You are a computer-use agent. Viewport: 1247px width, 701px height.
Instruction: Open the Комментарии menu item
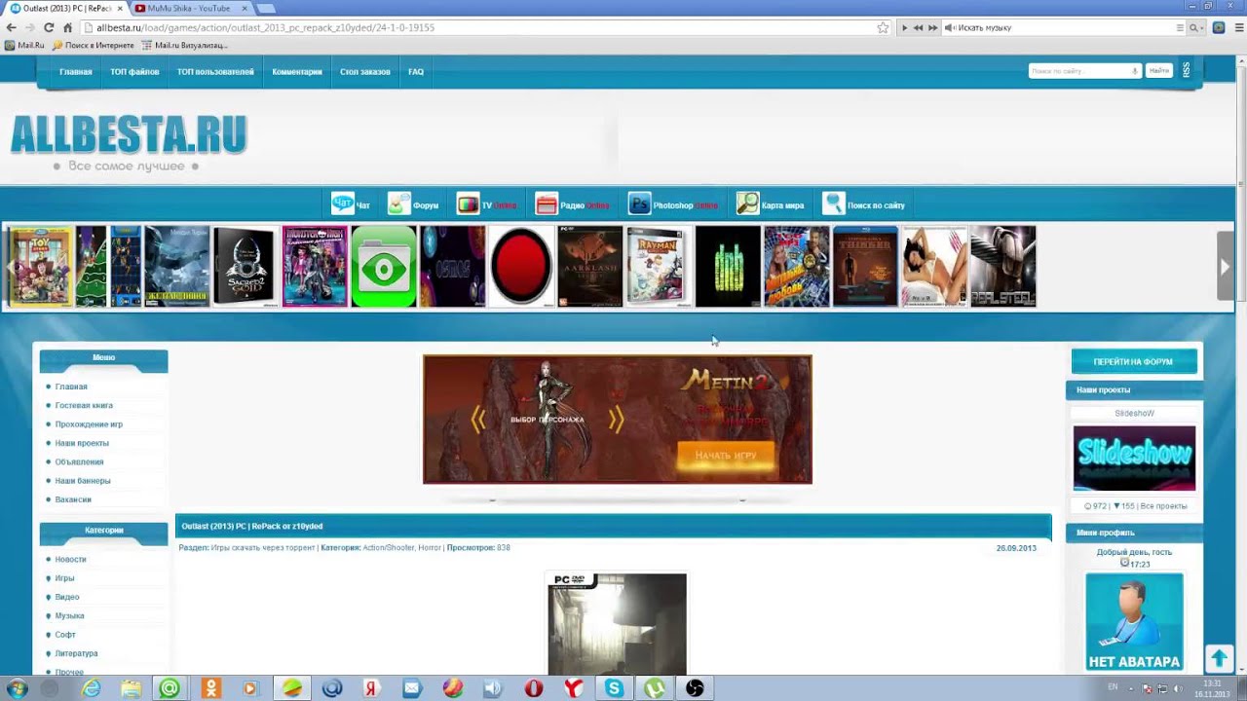(x=297, y=71)
